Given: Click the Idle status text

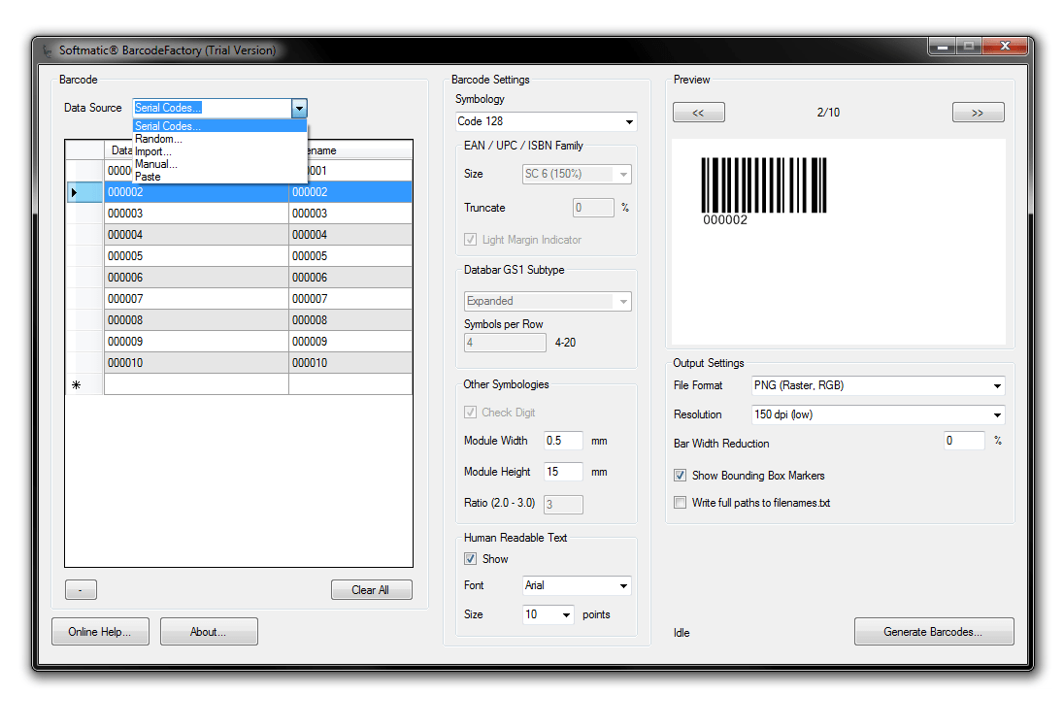Looking at the screenshot, I should (682, 633).
